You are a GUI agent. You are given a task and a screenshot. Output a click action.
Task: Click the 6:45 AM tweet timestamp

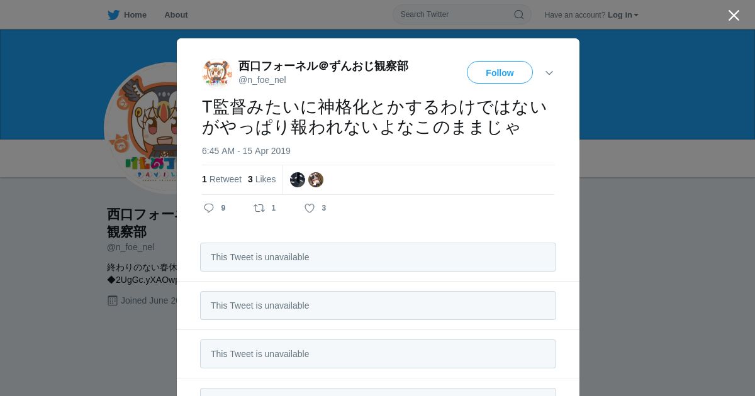point(246,151)
